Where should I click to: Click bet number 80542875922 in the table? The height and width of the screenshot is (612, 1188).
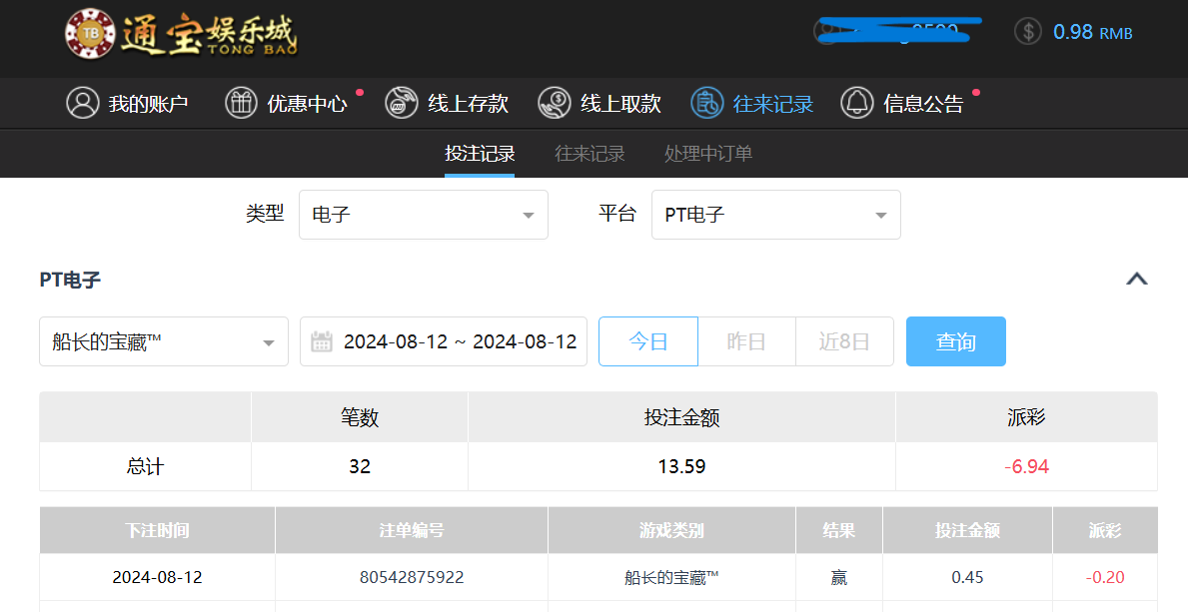click(410, 577)
